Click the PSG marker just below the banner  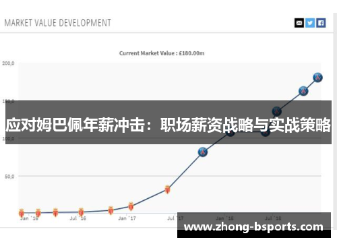(203, 152)
